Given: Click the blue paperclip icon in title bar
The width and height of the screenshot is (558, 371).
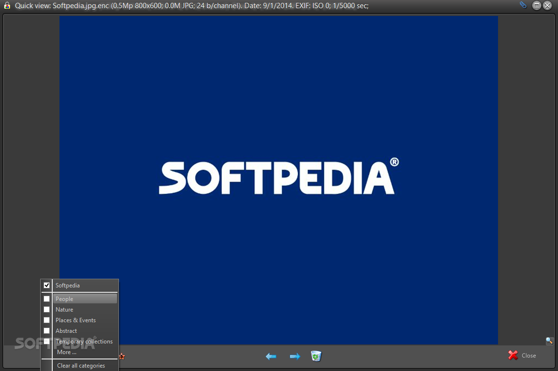Looking at the screenshot, I should pos(523,5).
